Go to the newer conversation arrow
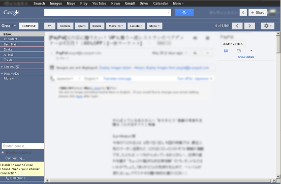281x184 pixels. [237, 26]
